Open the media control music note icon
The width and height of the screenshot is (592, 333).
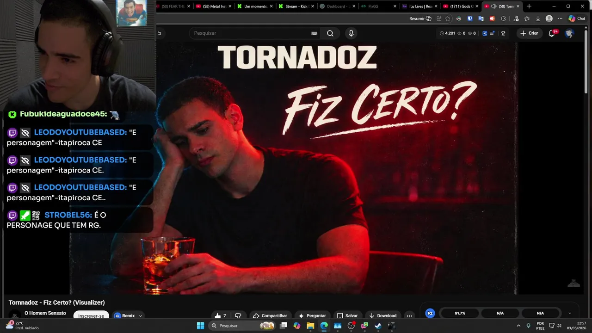pos(516,18)
